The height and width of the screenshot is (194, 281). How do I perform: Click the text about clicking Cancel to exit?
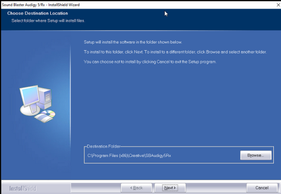[150, 62]
